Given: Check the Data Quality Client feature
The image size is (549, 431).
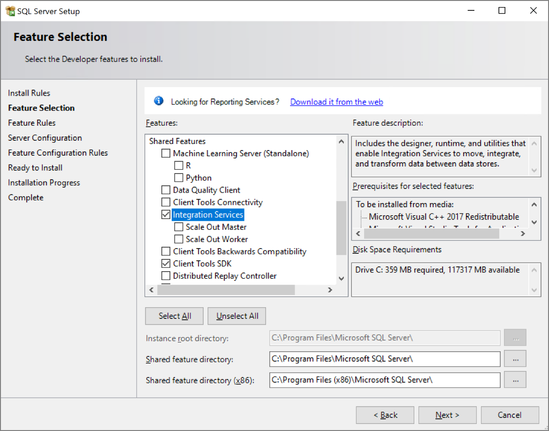Looking at the screenshot, I should click(166, 189).
